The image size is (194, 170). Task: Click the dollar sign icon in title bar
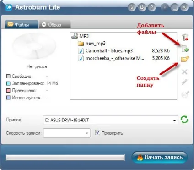pyautogui.click(x=132, y=7)
